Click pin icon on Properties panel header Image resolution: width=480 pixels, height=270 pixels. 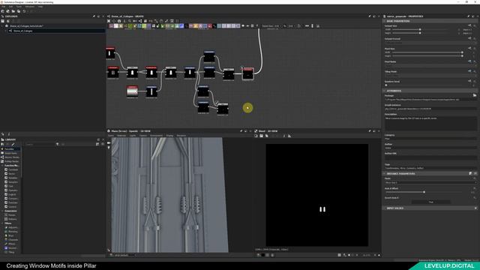tap(468, 16)
